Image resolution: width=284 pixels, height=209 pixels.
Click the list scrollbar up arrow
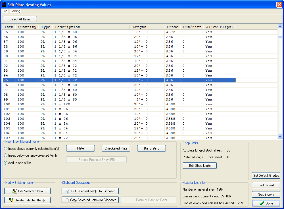pos(280,27)
